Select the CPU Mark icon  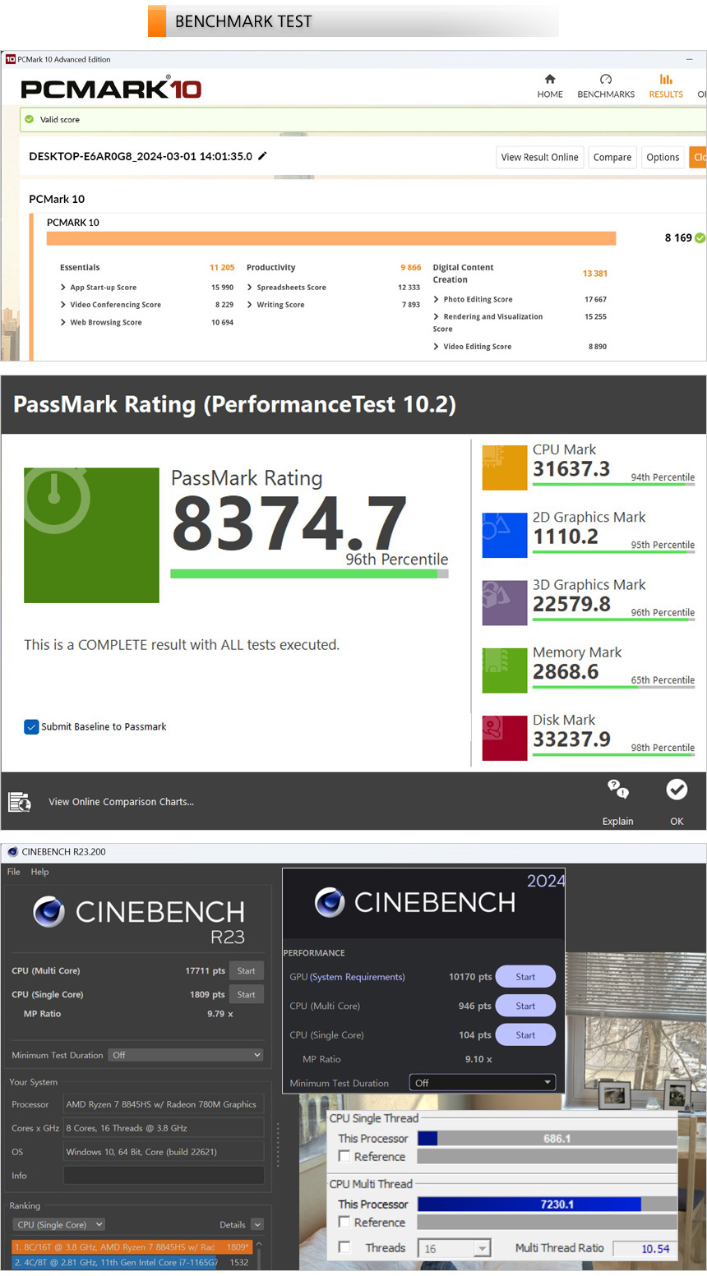[x=504, y=468]
